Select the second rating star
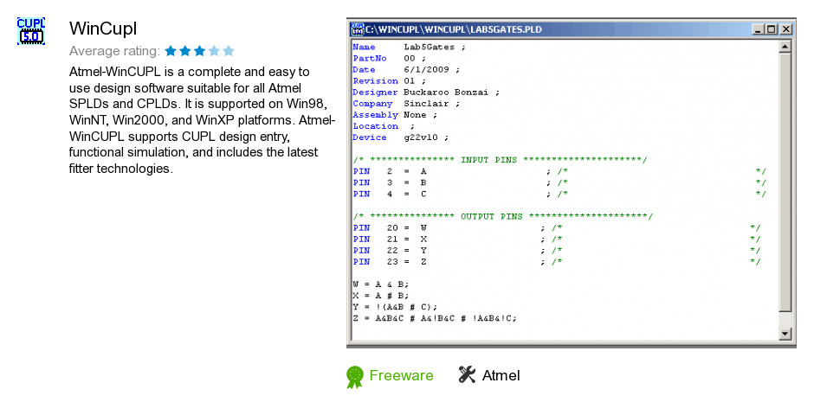Image resolution: width=814 pixels, height=415 pixels. tap(185, 51)
